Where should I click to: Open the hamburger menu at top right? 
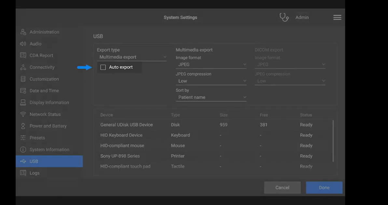coord(337,17)
